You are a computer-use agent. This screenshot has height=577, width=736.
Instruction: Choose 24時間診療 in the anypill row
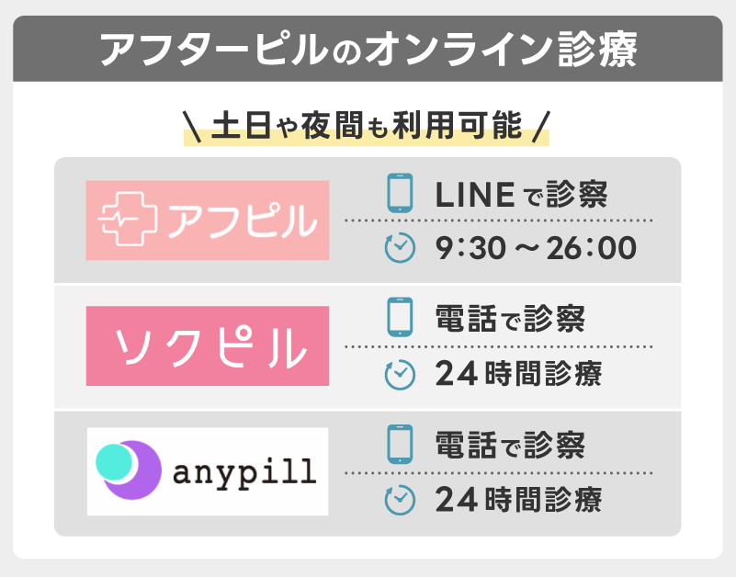point(518,500)
